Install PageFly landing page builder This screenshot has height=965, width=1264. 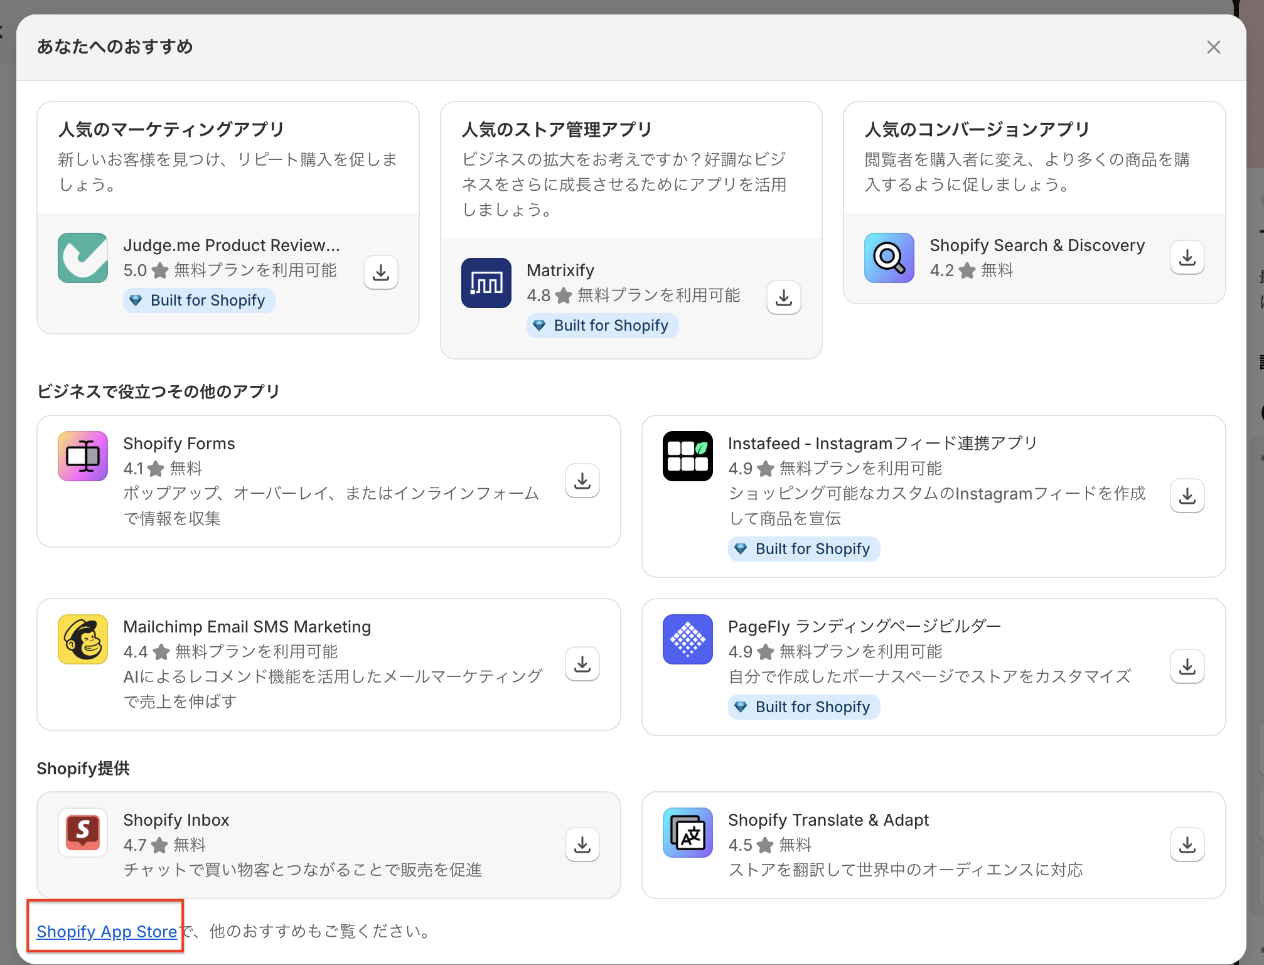pos(1187,666)
